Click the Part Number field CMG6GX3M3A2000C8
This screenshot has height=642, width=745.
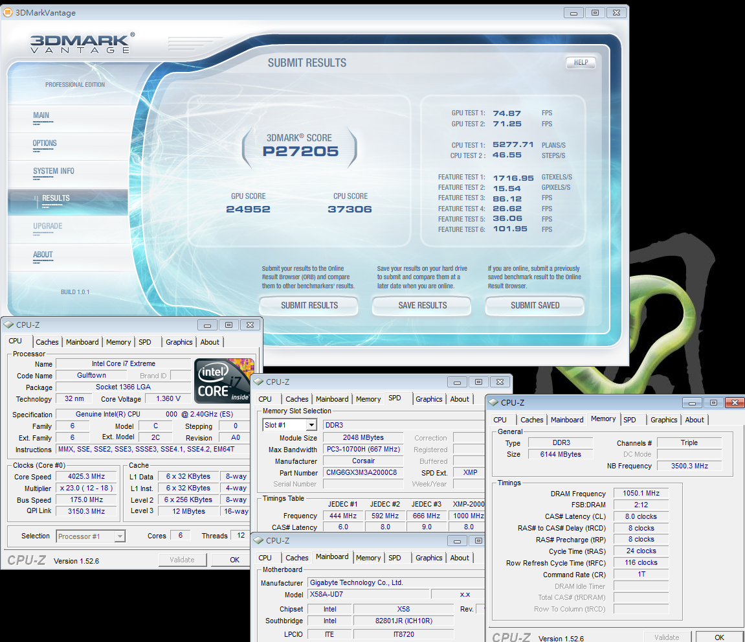(363, 472)
